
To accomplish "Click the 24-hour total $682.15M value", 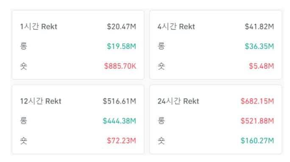I will point(257,101).
